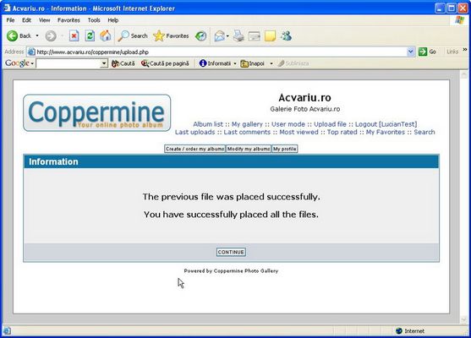Open the My gallery link
Screen dimensions: 471x338
click(x=247, y=124)
